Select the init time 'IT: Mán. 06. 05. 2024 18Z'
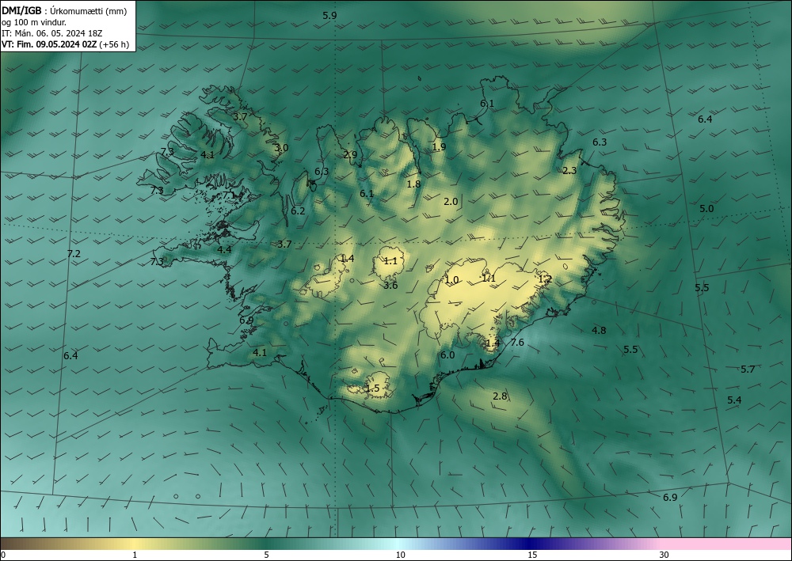This screenshot has height=561, width=792. point(51,33)
